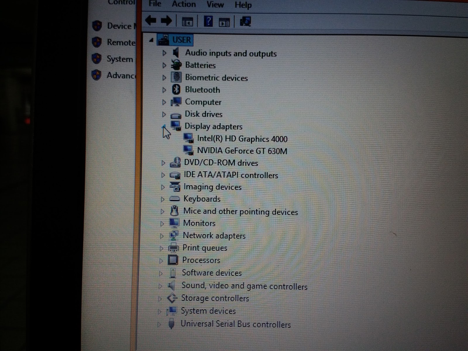The height and width of the screenshot is (351, 468).
Task: Click the Audio inputs and outputs speaker icon
Action: tap(175, 53)
